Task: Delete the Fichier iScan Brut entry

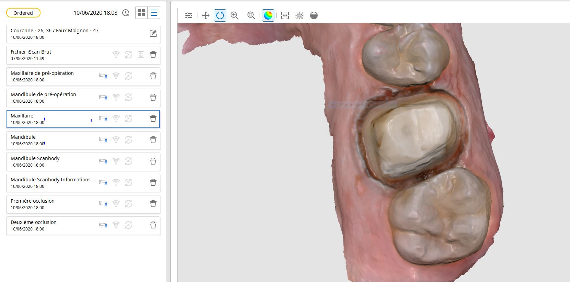Action: (x=153, y=55)
